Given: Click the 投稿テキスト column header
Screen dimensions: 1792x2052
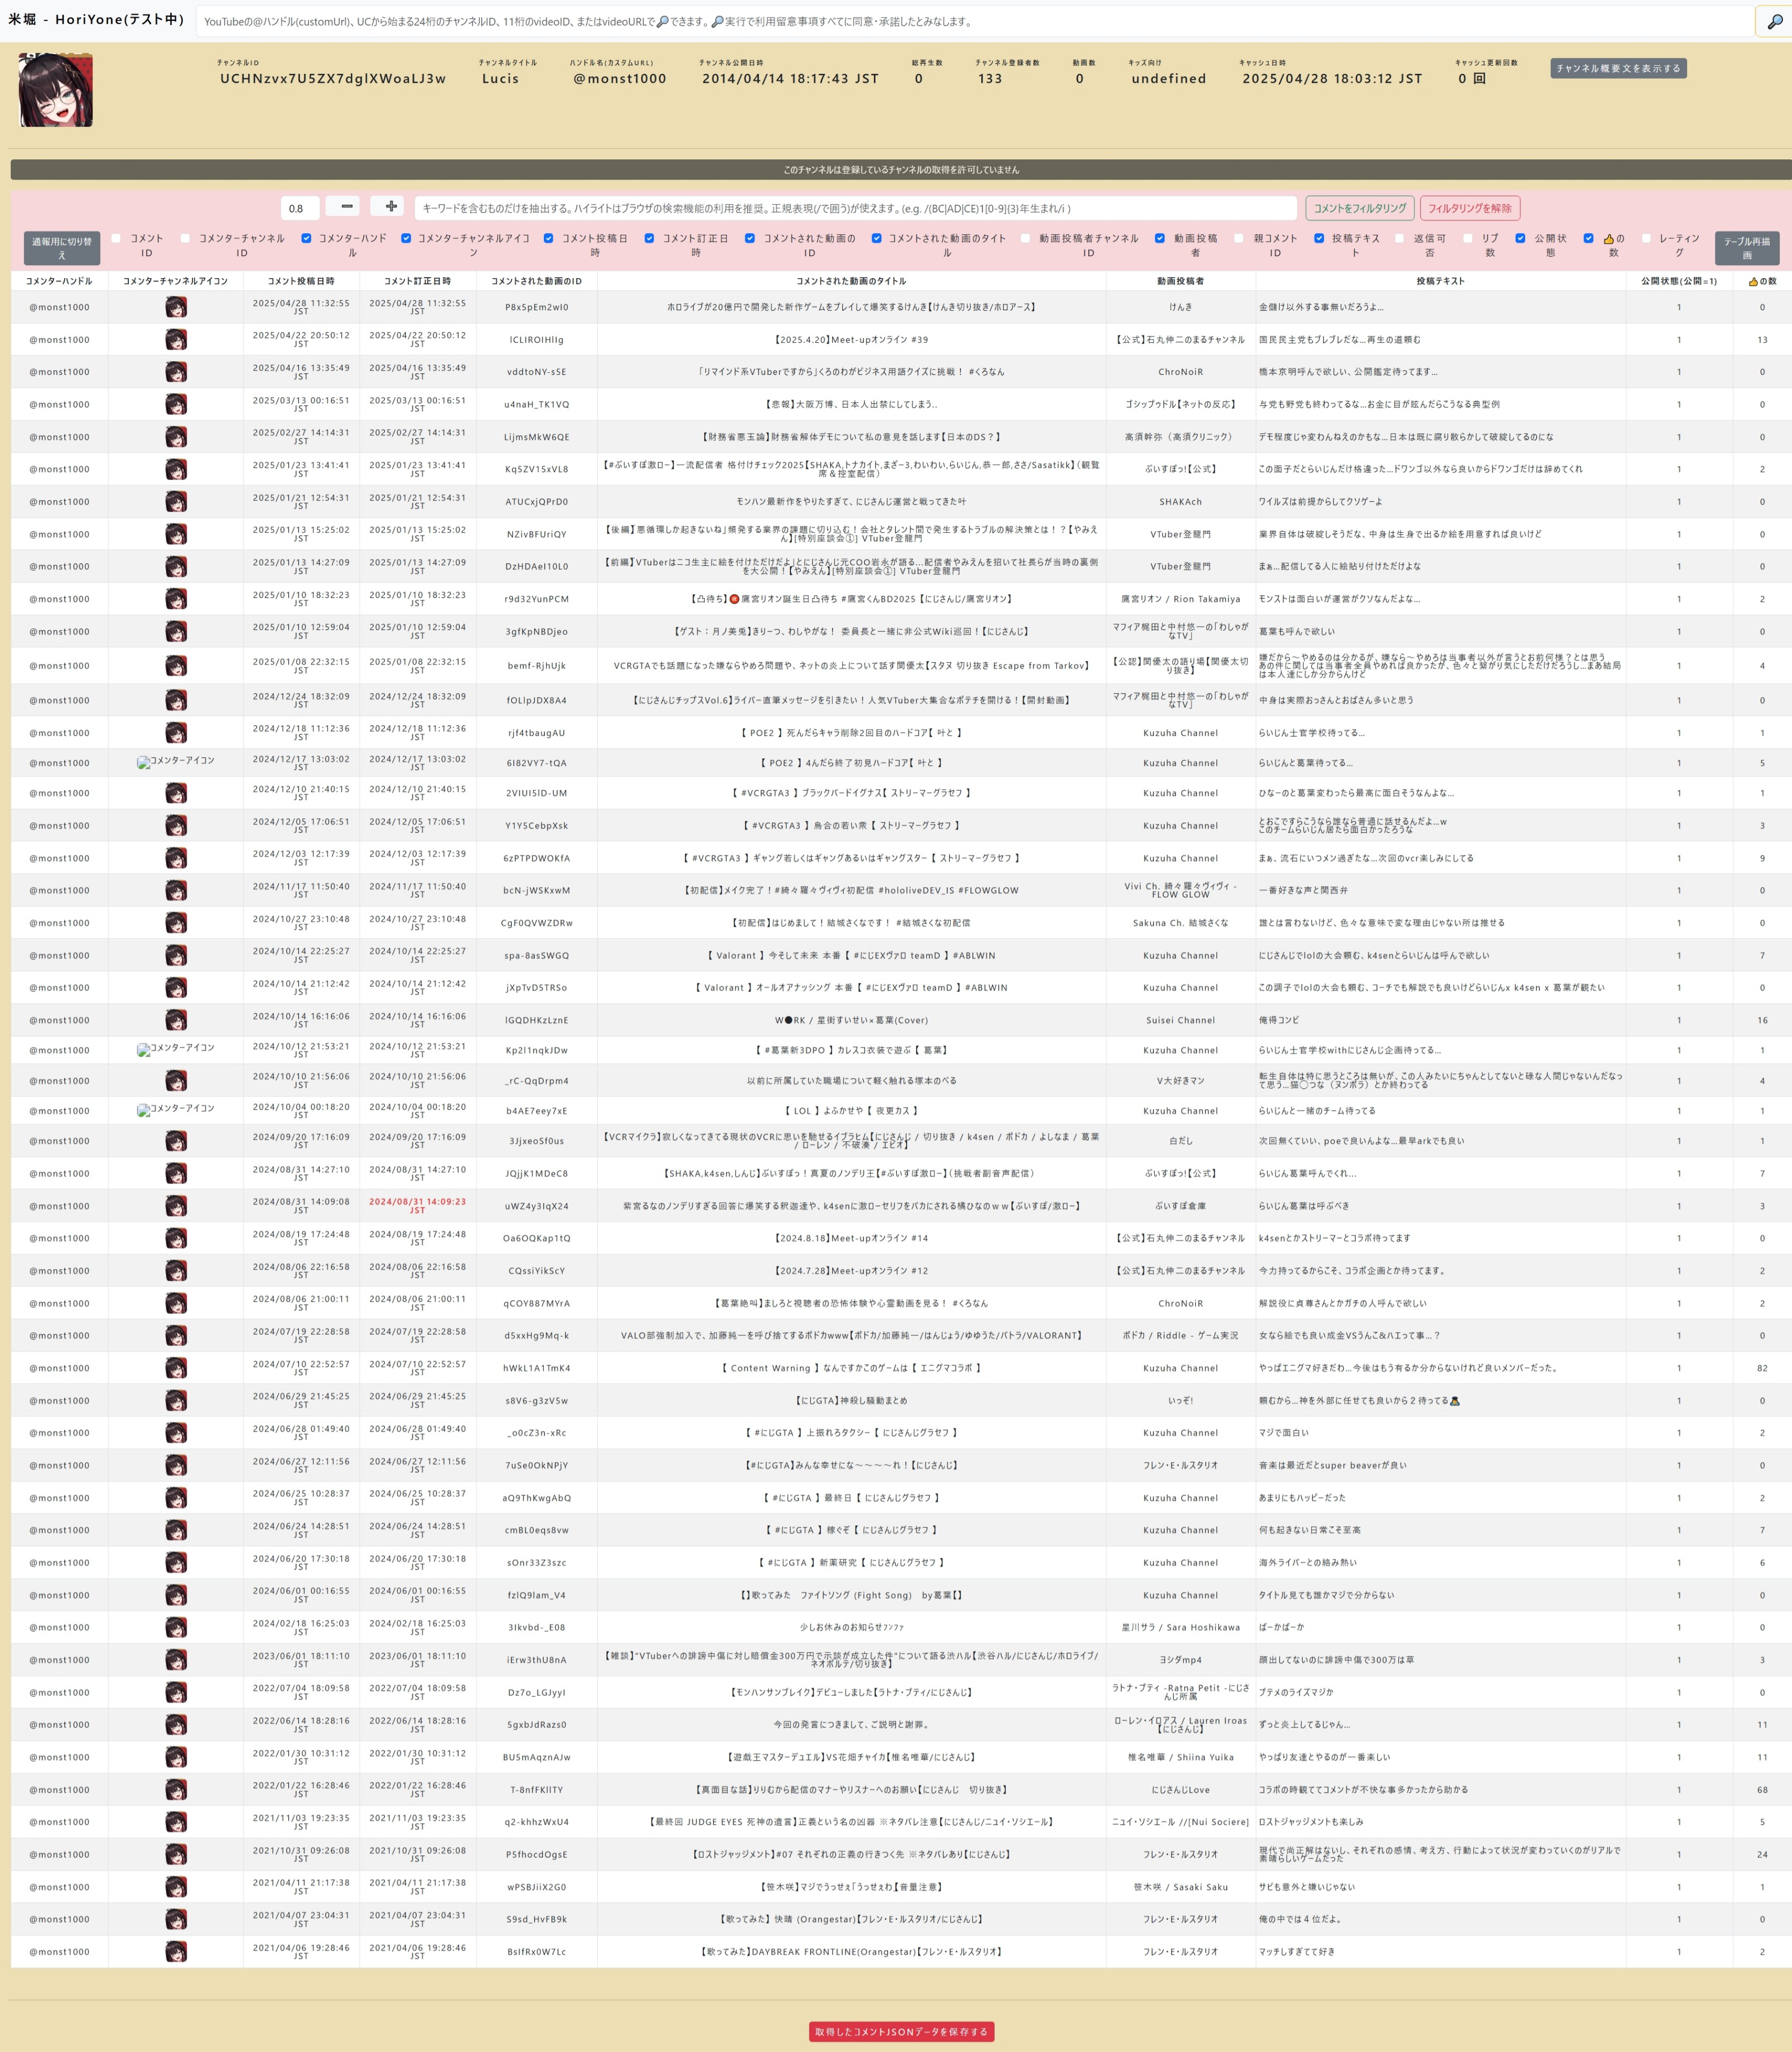Looking at the screenshot, I should pos(1440,281).
